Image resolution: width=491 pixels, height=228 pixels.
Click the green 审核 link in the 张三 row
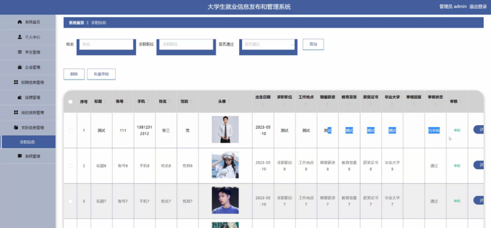tap(457, 131)
